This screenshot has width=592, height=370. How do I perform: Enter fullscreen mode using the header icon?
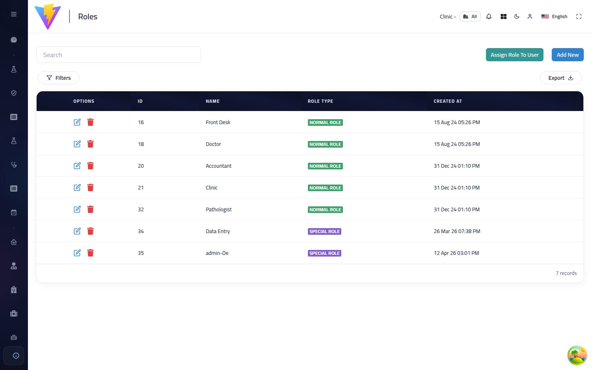pos(579,16)
